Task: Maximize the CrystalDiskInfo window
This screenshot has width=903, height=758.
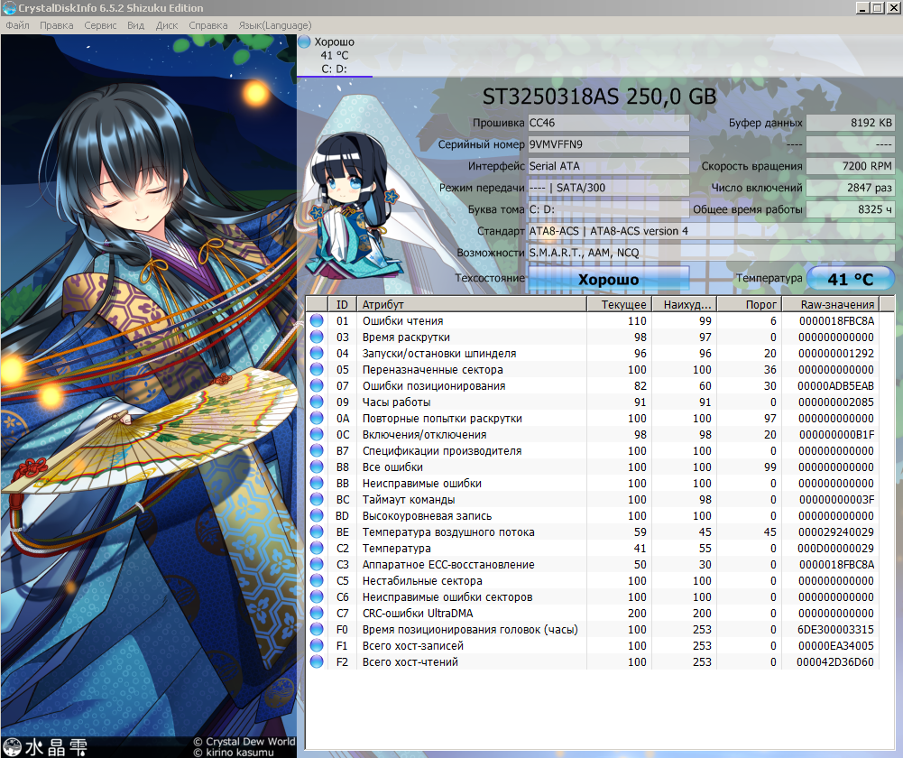Action: coord(877,8)
